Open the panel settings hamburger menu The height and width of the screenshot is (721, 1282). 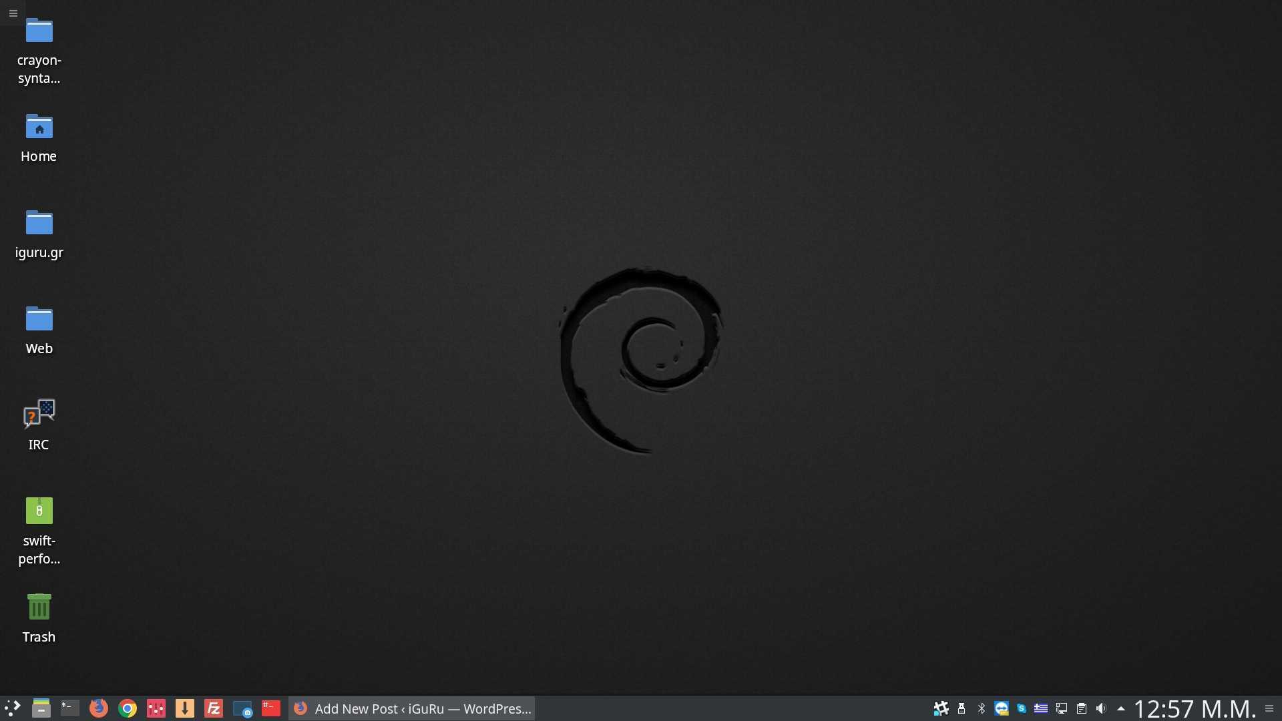pyautogui.click(x=1269, y=708)
